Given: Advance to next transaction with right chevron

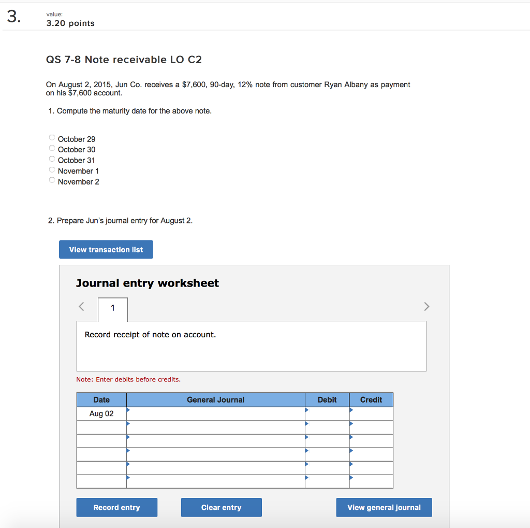Looking at the screenshot, I should tap(426, 306).
